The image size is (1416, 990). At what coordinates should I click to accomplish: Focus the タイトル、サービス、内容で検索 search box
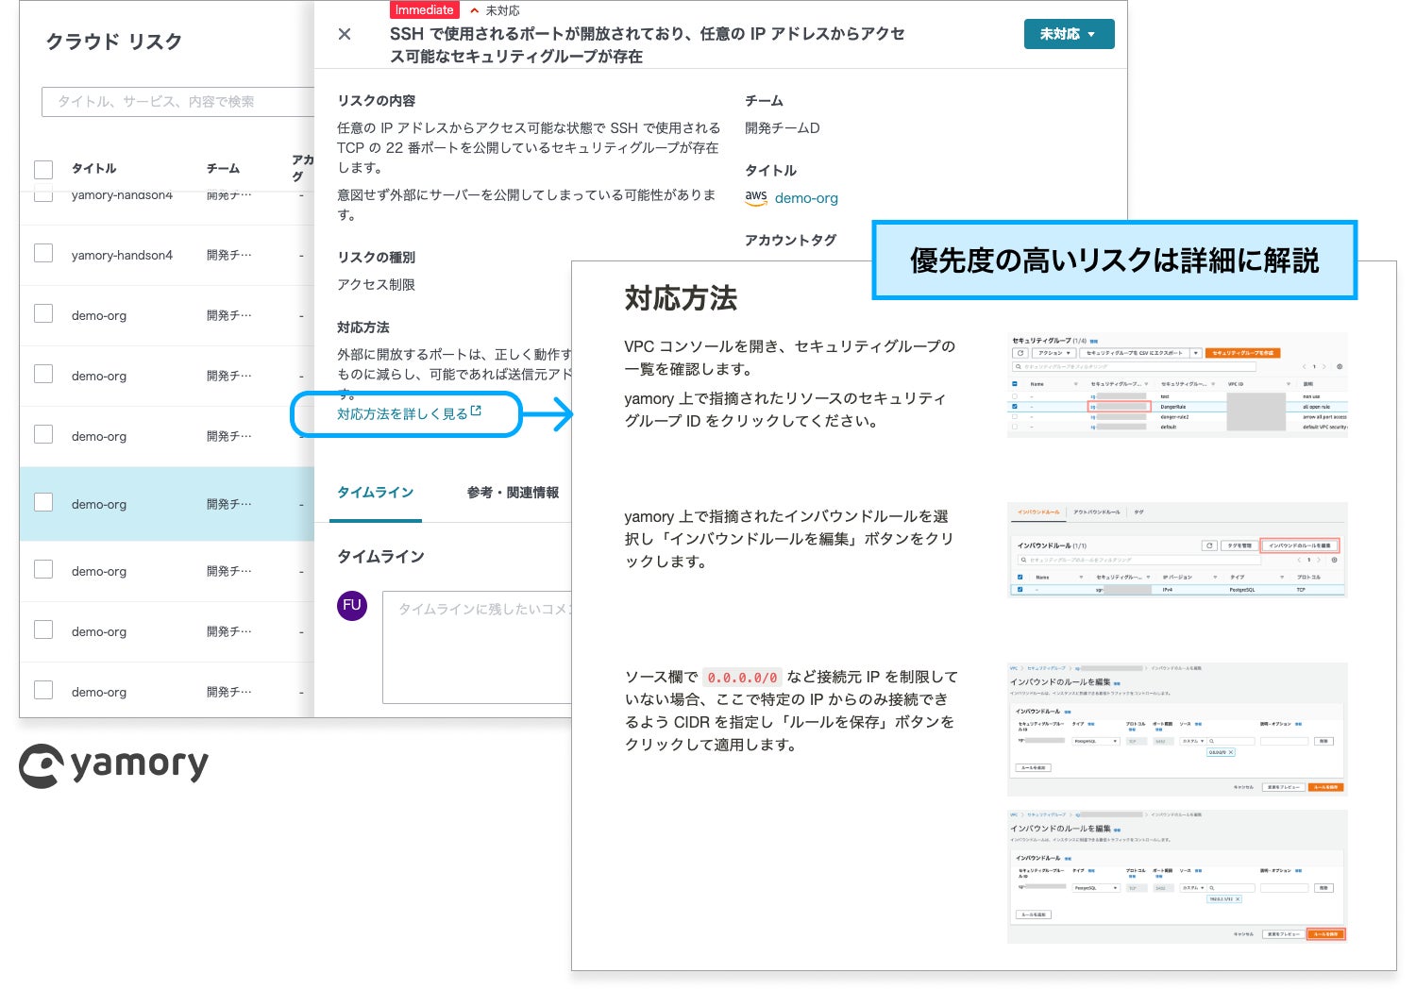pyautogui.click(x=177, y=102)
